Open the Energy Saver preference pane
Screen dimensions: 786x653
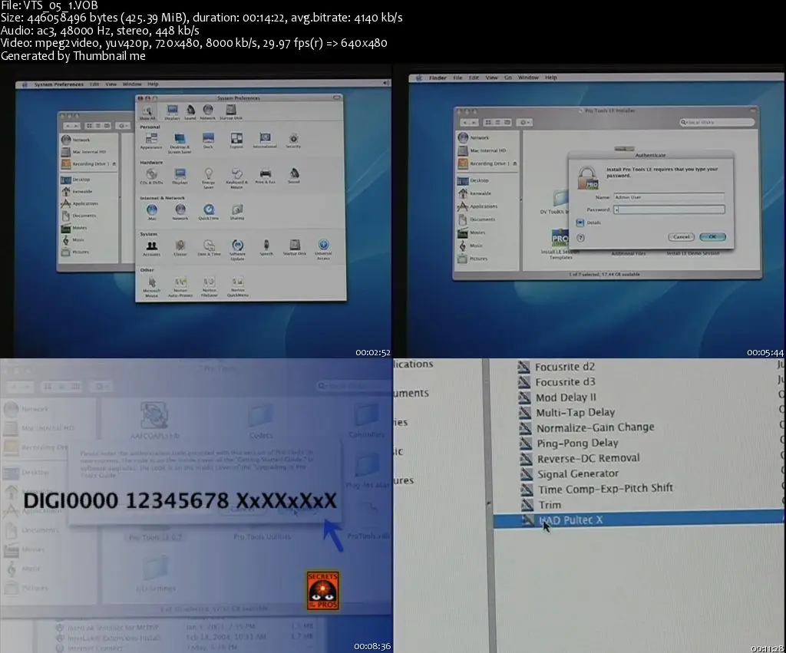click(209, 179)
